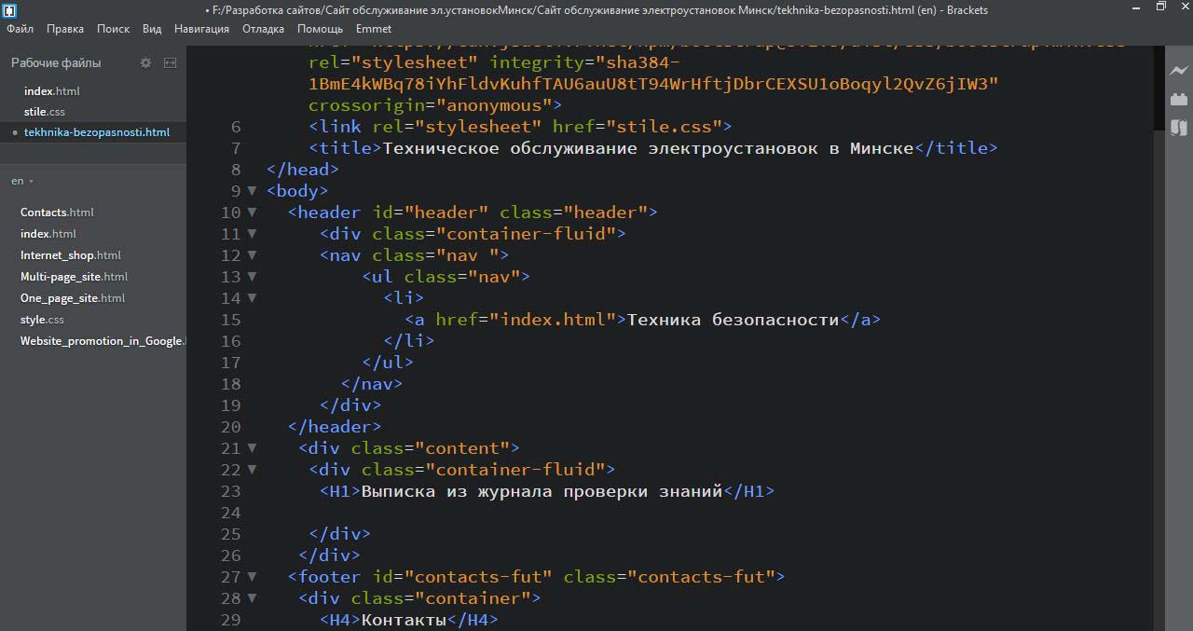The height and width of the screenshot is (631, 1193).
Task: Open Internet_shop.html in the project tree
Action: click(70, 255)
